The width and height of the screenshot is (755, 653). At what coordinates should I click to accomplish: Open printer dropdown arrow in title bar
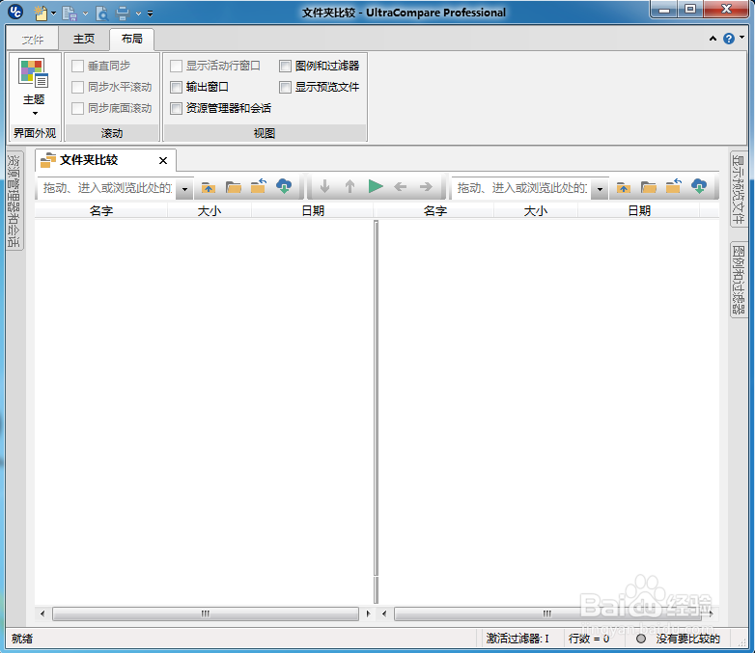pyautogui.click(x=138, y=14)
